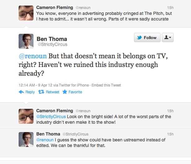
Task: Open Cameron Fleming's avatar in the reply tweet
Action: [26, 116]
